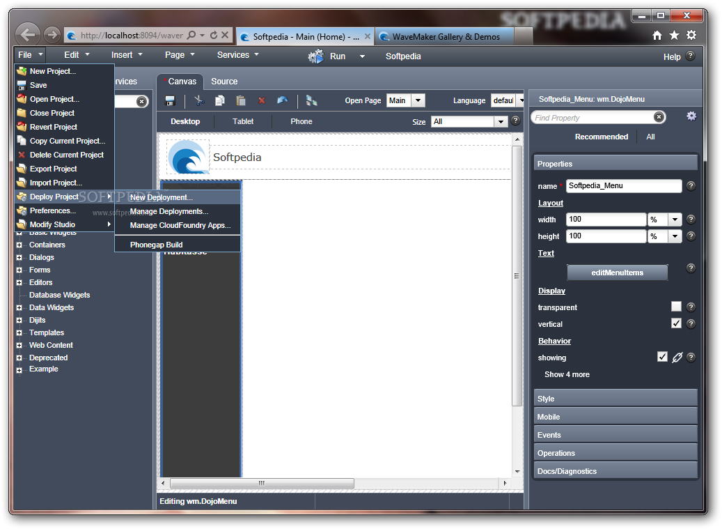Click the Save floppy icon in canvas toolbar

(170, 100)
